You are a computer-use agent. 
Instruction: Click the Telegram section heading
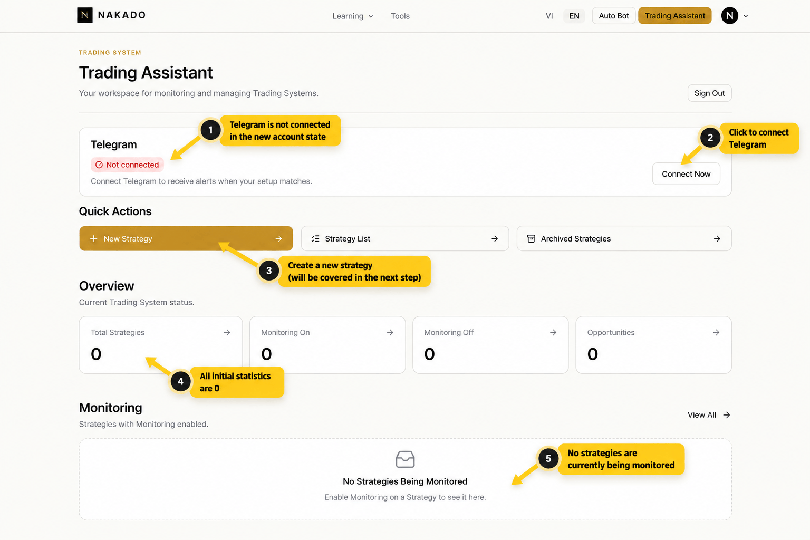[114, 145]
